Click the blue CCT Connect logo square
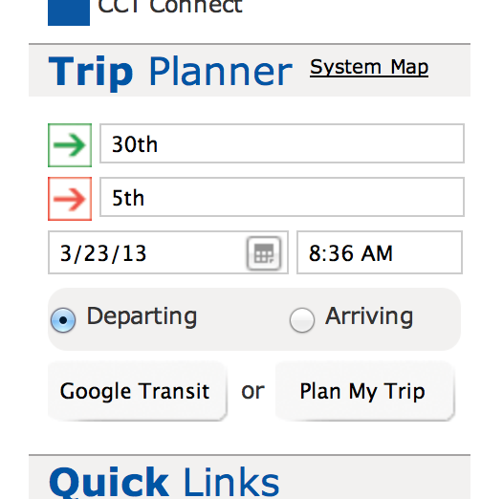The image size is (503, 499). (x=69, y=12)
